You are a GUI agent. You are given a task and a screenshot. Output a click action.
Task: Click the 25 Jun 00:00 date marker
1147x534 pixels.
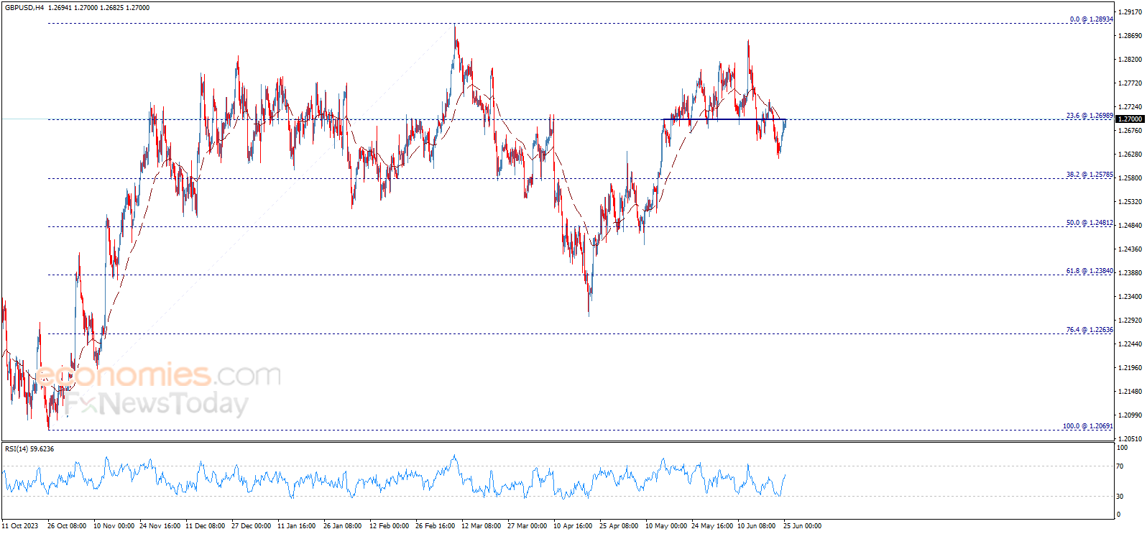click(802, 526)
